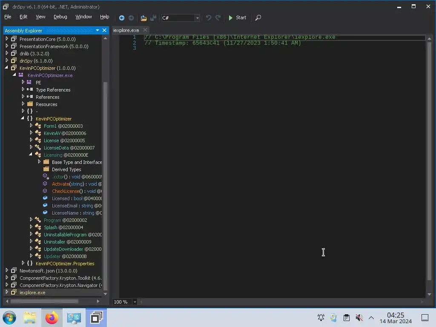Open the View menu
436x327 pixels.
tap(40, 17)
